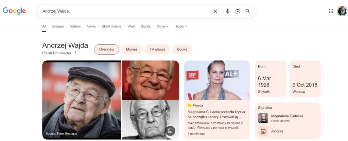Click the Google logo

pos(14,11)
